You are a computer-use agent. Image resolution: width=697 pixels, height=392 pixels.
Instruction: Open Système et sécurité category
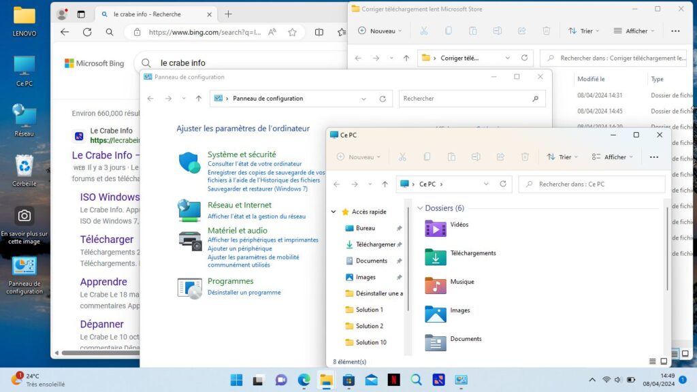tap(242, 154)
